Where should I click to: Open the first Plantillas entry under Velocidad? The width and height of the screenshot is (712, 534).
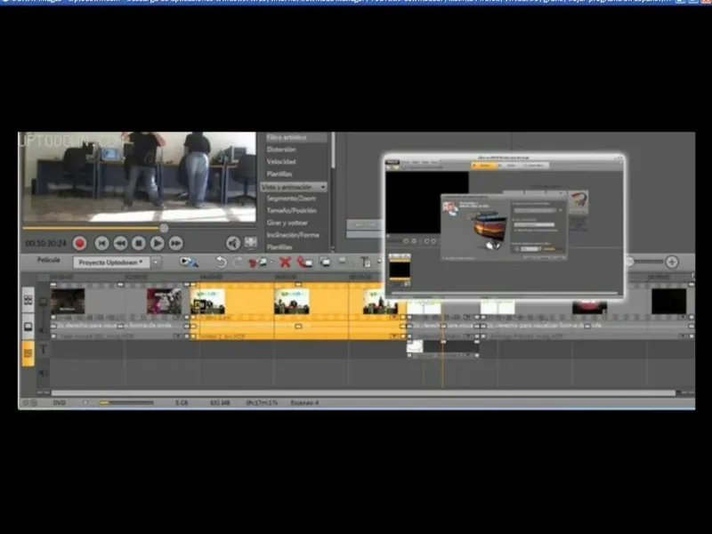279,174
